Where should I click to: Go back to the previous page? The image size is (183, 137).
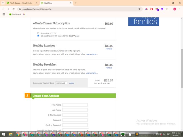click(x=3, y=9)
